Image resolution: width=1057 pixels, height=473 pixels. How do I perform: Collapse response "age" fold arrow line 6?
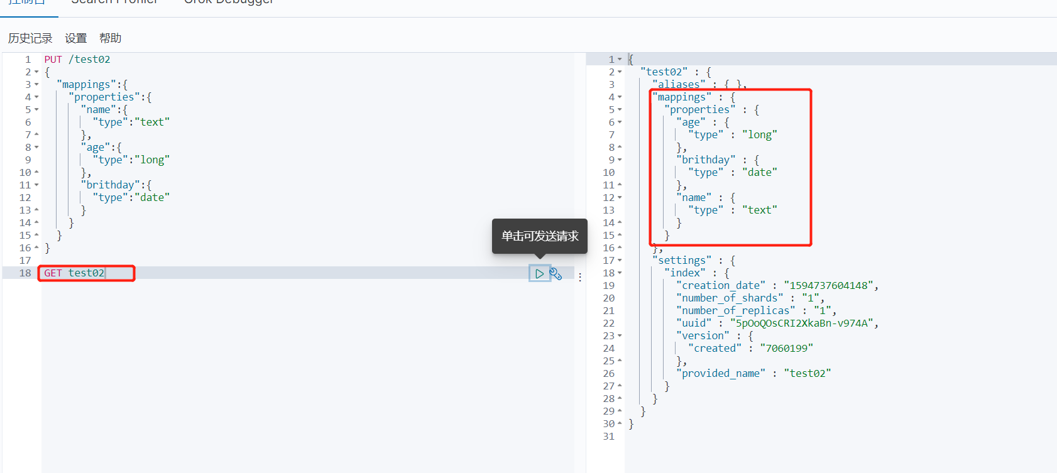[x=620, y=122]
